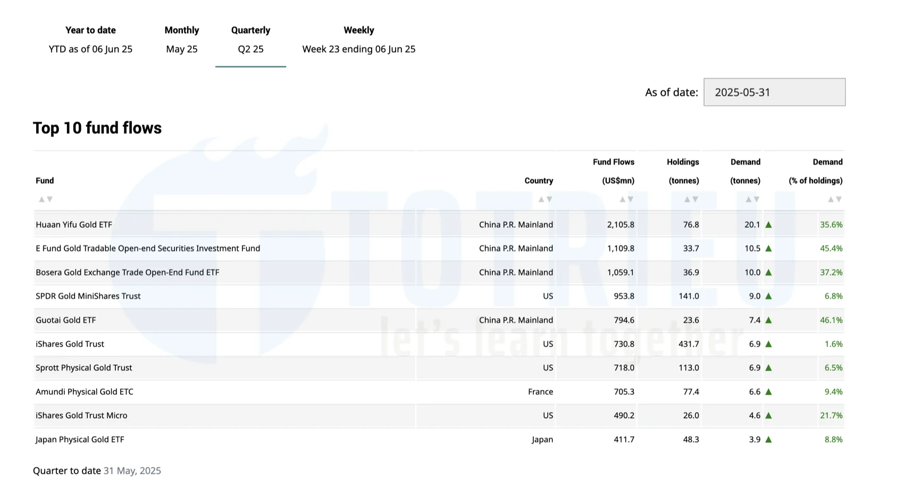Image resolution: width=904 pixels, height=489 pixels.
Task: Click the Japan country cell
Action: [542, 440]
